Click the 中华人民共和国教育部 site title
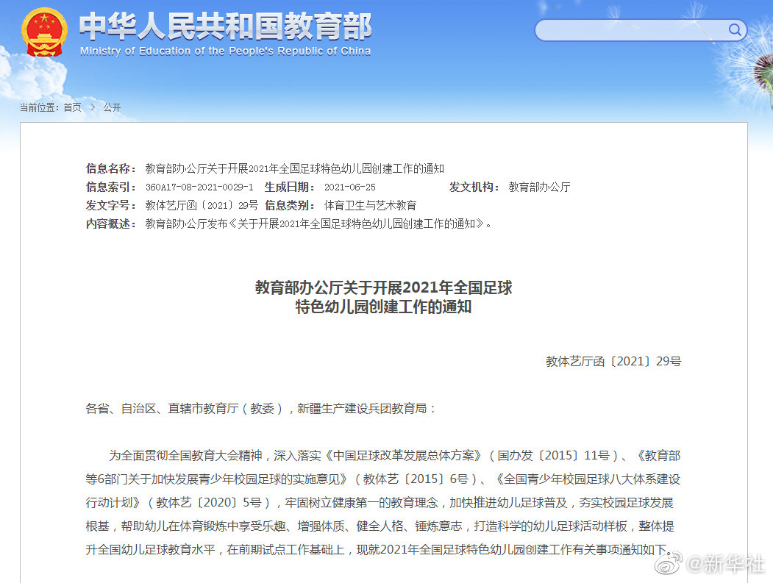 pos(225,26)
